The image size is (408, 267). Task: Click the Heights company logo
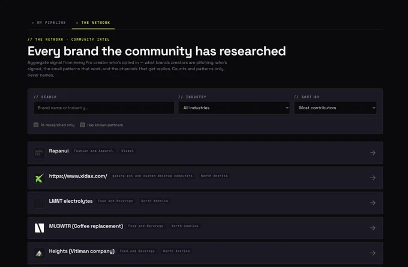pyautogui.click(x=39, y=253)
